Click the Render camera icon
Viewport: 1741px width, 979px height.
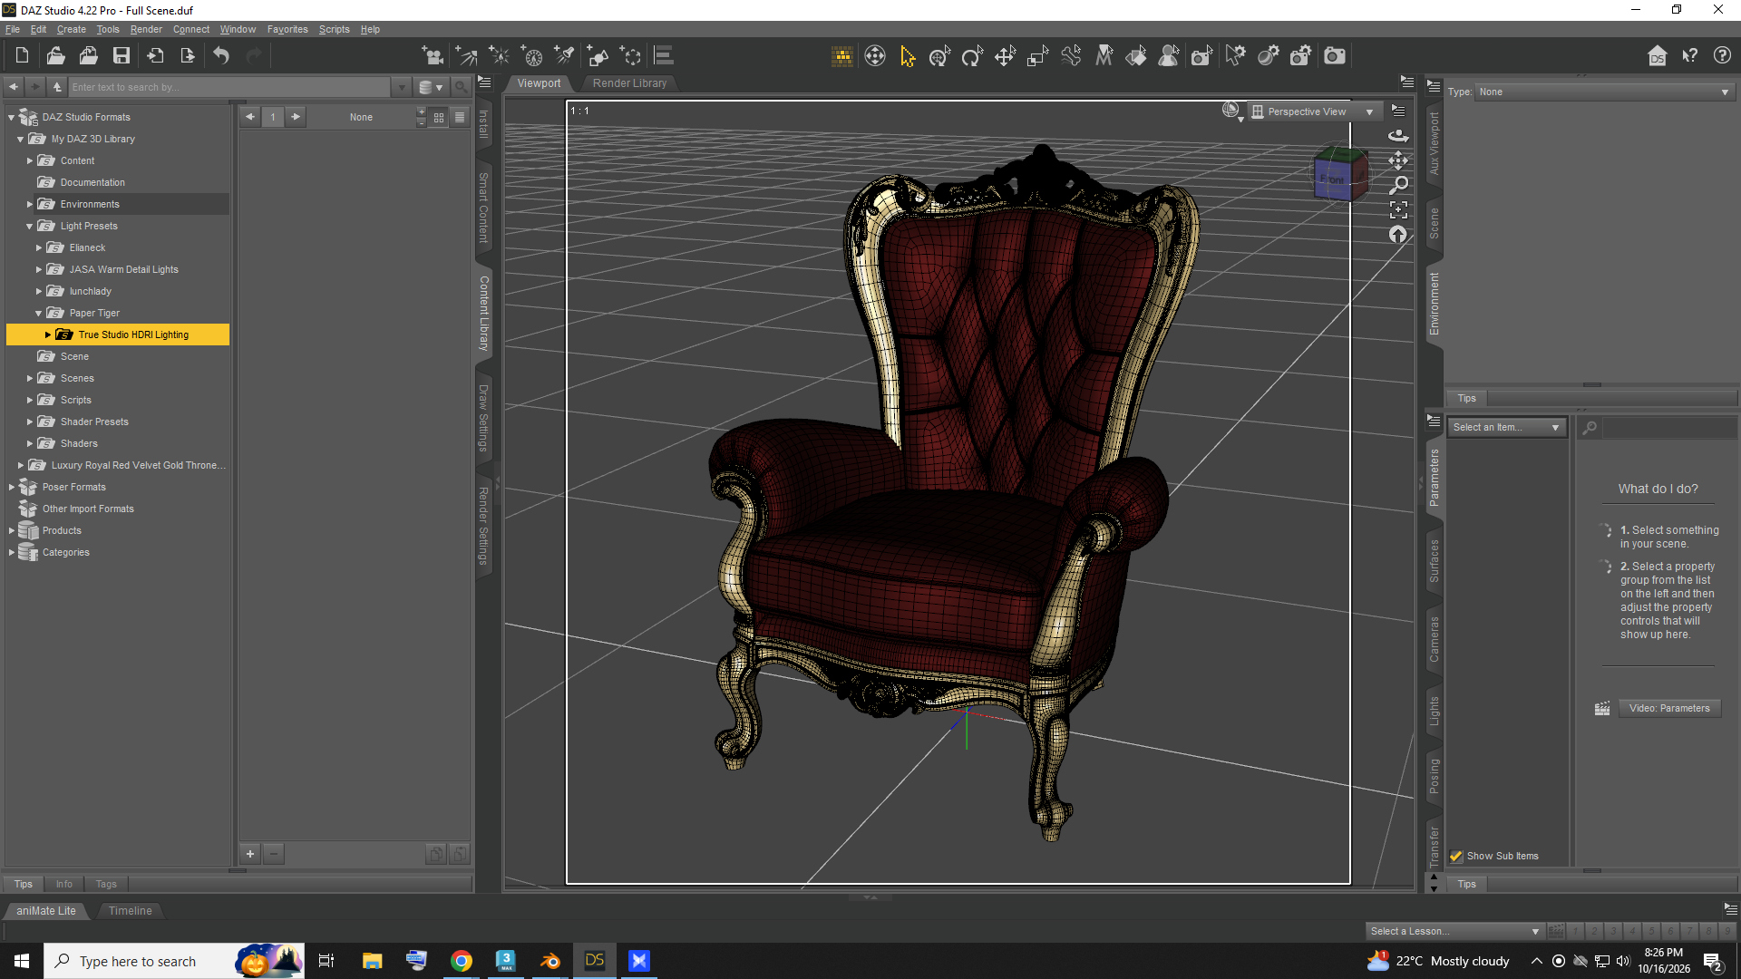point(1335,56)
